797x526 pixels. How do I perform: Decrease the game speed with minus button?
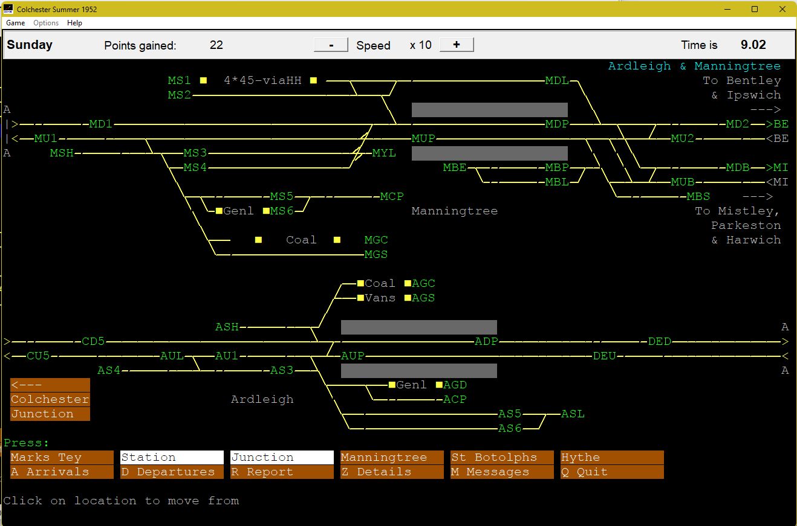[x=331, y=45]
